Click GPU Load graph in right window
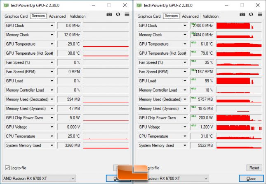 click(x=239, y=81)
